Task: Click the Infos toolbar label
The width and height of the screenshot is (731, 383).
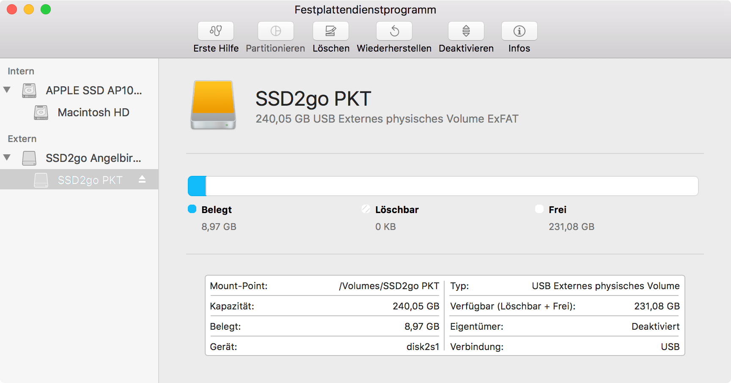Action: [519, 48]
